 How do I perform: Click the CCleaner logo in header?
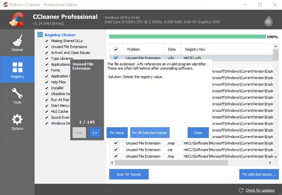point(17,20)
